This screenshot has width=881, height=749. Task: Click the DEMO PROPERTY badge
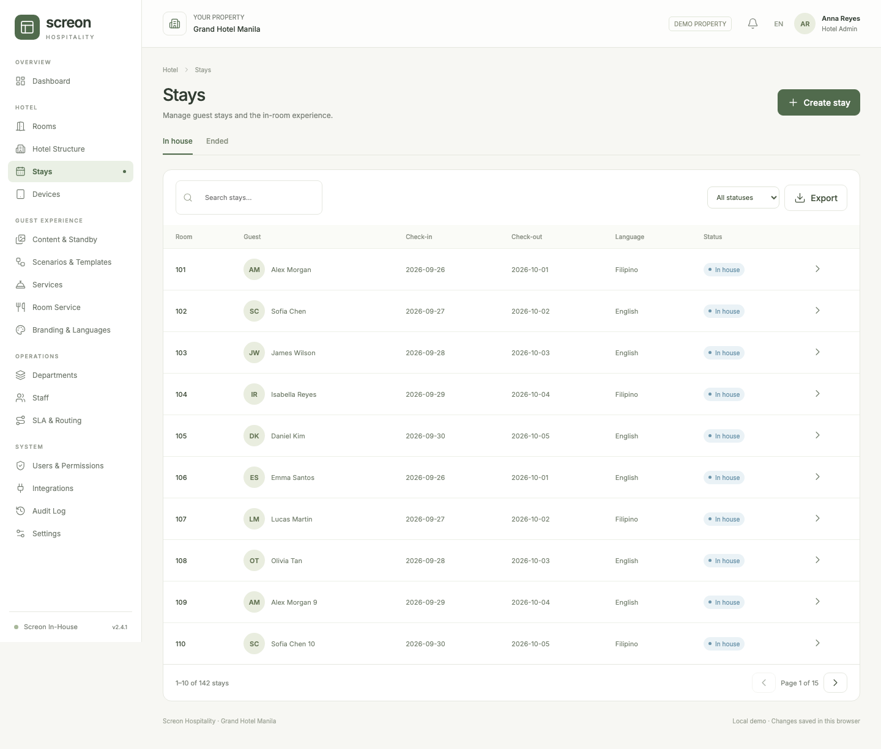click(x=700, y=24)
